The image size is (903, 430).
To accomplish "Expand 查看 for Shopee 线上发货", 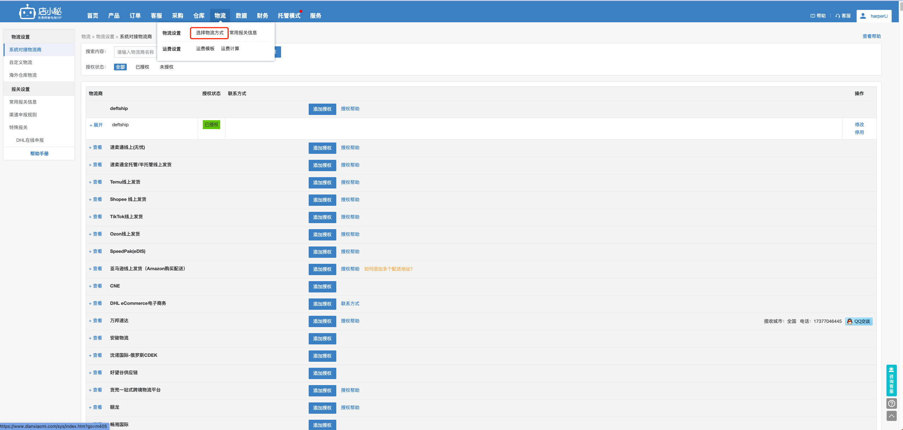I will click(96, 199).
